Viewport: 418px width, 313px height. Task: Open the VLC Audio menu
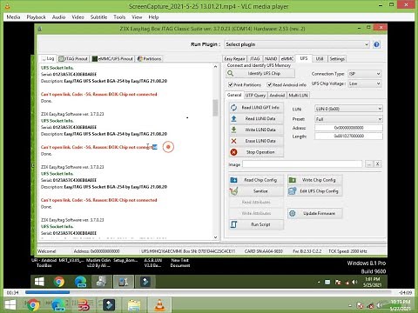pyautogui.click(x=58, y=17)
